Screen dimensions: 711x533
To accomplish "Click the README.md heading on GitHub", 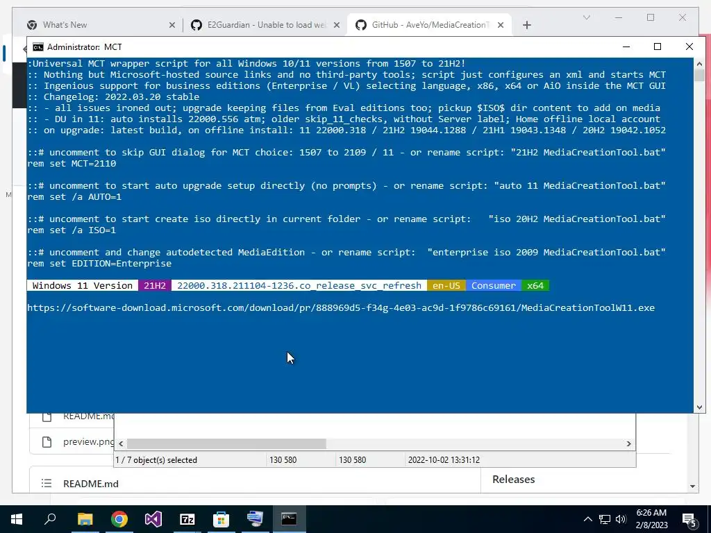I will point(91,484).
